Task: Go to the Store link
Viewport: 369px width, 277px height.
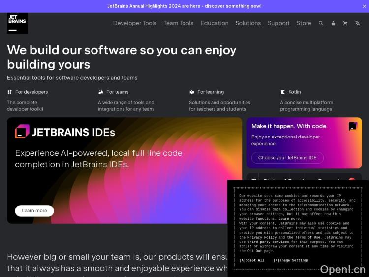Action: 304,23
